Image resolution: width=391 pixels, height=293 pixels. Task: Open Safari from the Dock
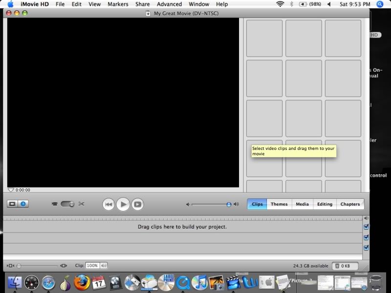tap(48, 283)
